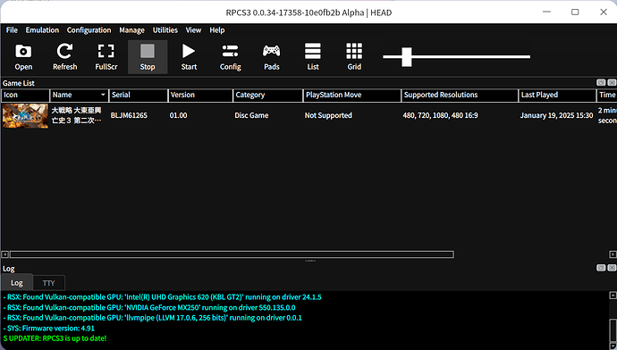Image resolution: width=617 pixels, height=350 pixels.
Task: Click the log scrollbar down arrow
Action: pos(613,346)
